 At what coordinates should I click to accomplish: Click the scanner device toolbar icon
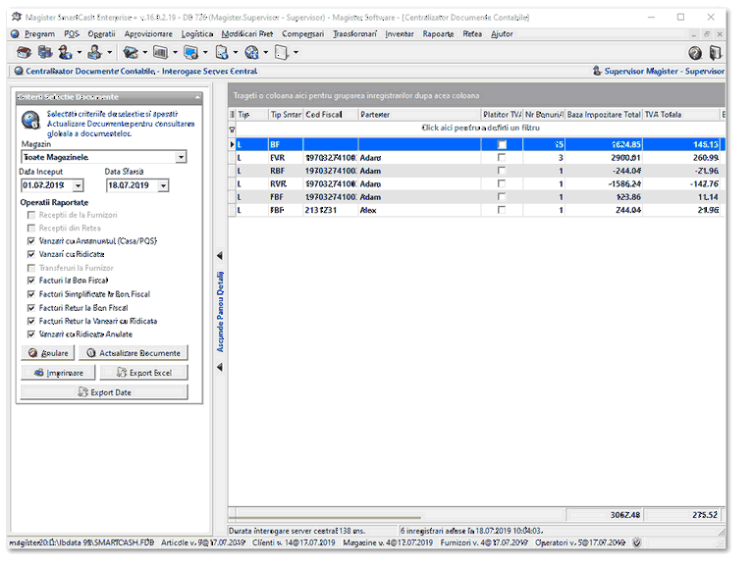(x=131, y=52)
